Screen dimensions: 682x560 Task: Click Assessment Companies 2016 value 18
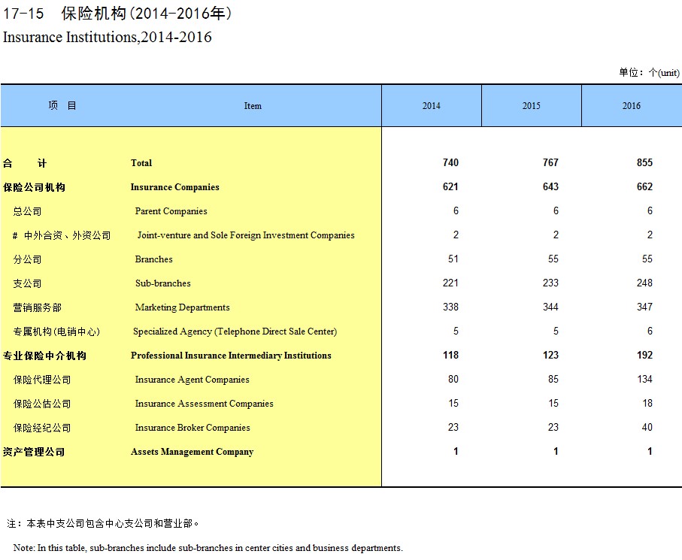(x=647, y=403)
